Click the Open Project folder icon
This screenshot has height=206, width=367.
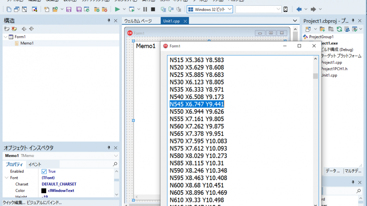55,9
